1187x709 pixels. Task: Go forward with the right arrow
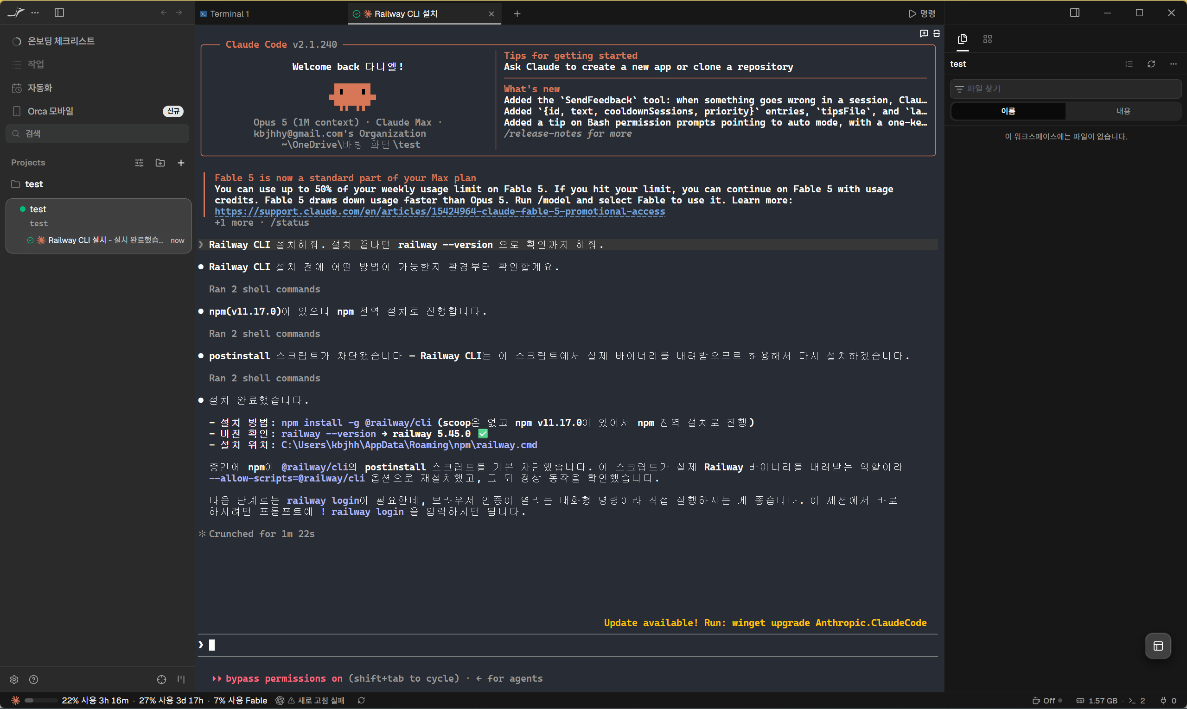coord(179,13)
